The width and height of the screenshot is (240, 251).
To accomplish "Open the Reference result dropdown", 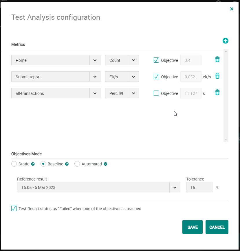I will [175, 187].
